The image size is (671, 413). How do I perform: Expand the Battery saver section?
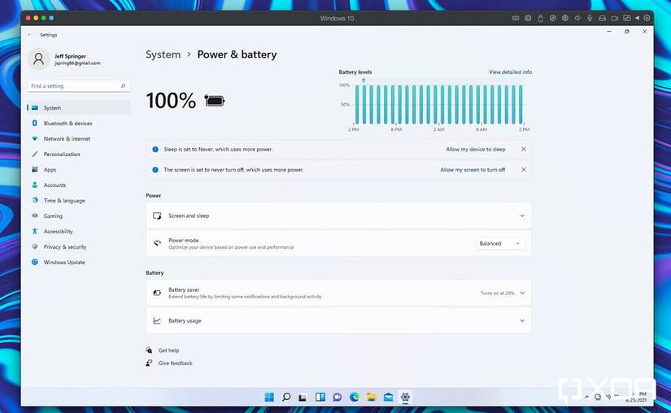pos(339,293)
